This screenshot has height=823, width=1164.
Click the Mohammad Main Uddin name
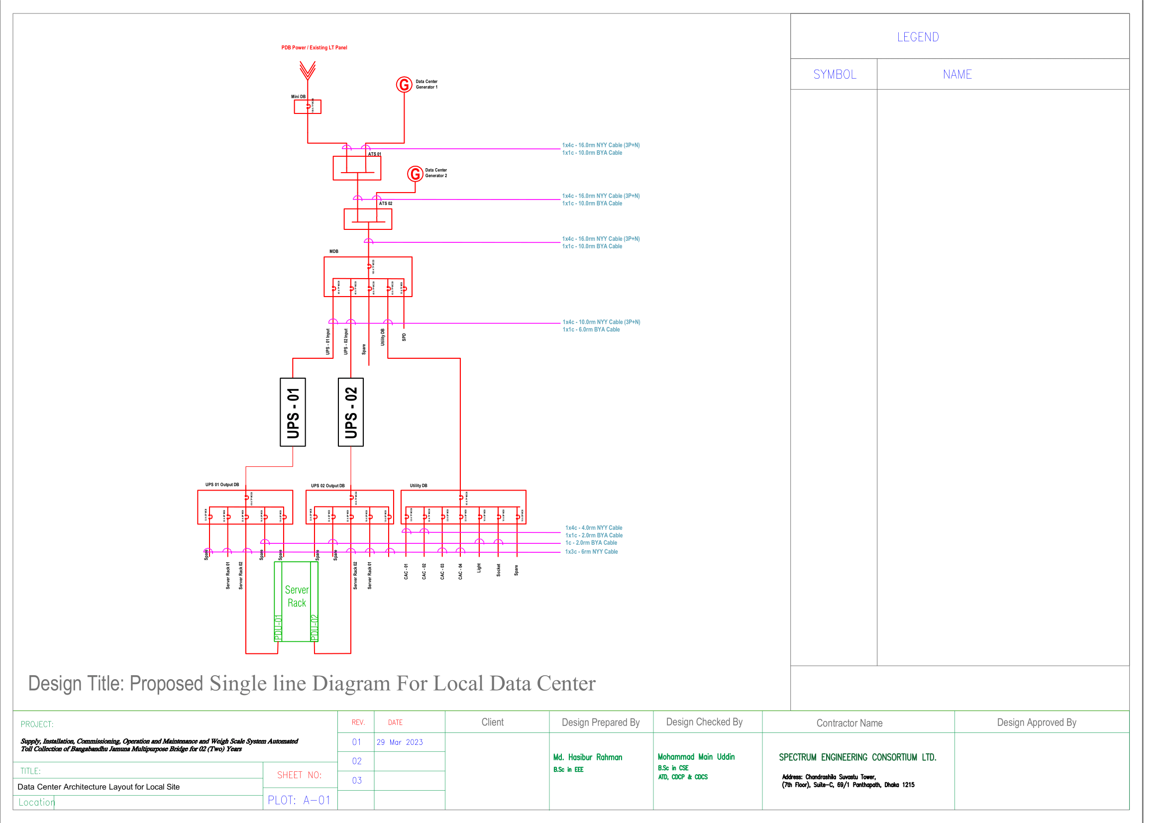tap(697, 757)
